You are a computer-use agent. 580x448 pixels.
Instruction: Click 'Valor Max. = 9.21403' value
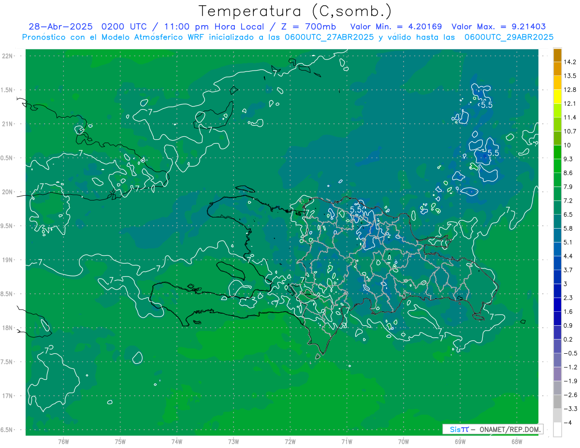tap(499, 27)
